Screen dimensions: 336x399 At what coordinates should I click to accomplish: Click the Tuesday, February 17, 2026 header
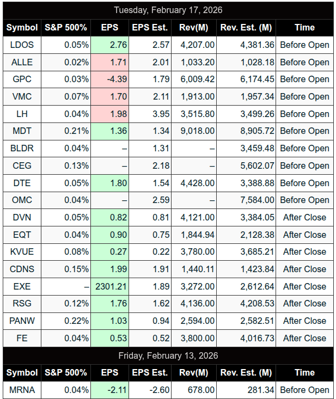click(168, 10)
